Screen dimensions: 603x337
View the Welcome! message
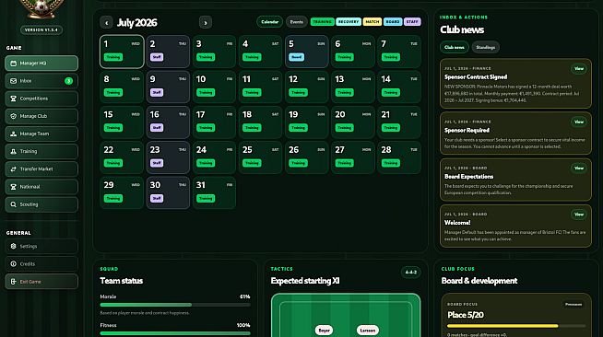coord(579,215)
